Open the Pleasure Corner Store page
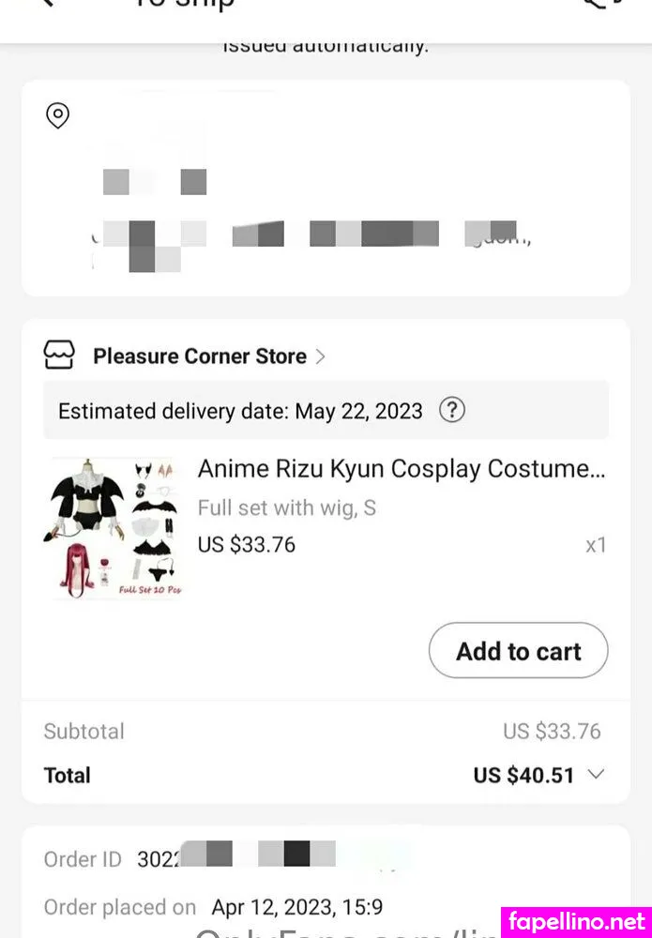 [x=199, y=356]
